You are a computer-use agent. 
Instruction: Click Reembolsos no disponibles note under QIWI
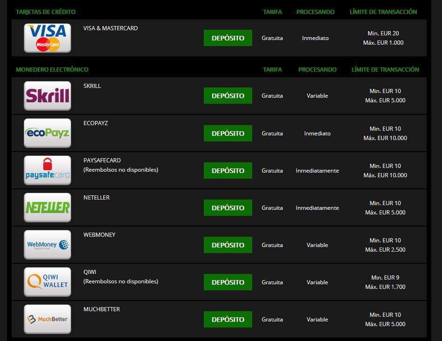click(121, 281)
